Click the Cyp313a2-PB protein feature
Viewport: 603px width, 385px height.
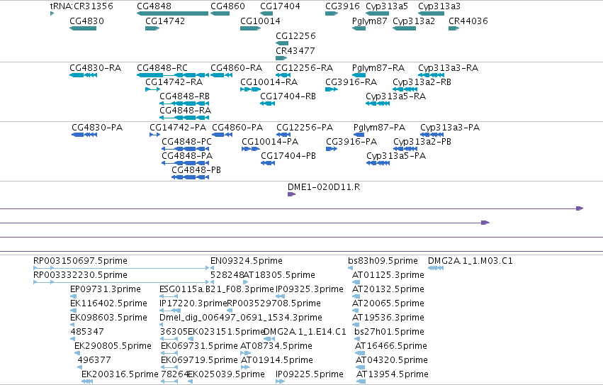405,149
